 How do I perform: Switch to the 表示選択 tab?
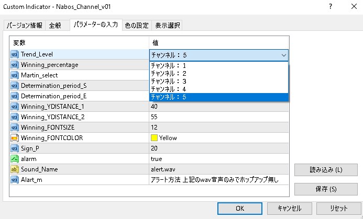(x=168, y=25)
